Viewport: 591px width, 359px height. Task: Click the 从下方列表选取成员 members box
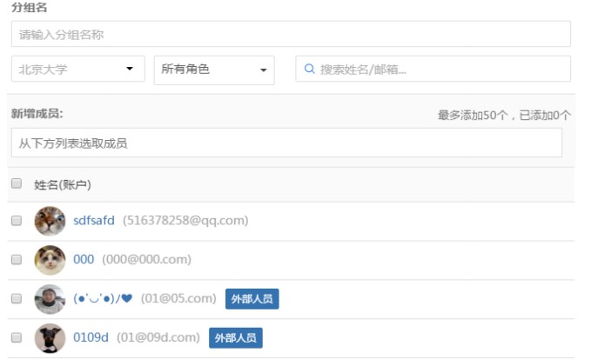[286, 143]
